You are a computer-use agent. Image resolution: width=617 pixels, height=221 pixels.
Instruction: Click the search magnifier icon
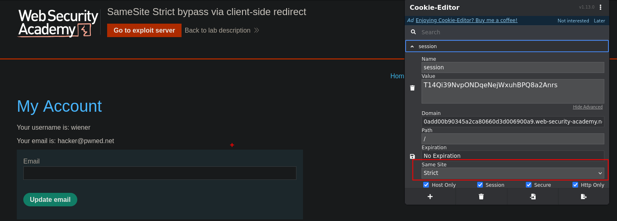tap(413, 32)
